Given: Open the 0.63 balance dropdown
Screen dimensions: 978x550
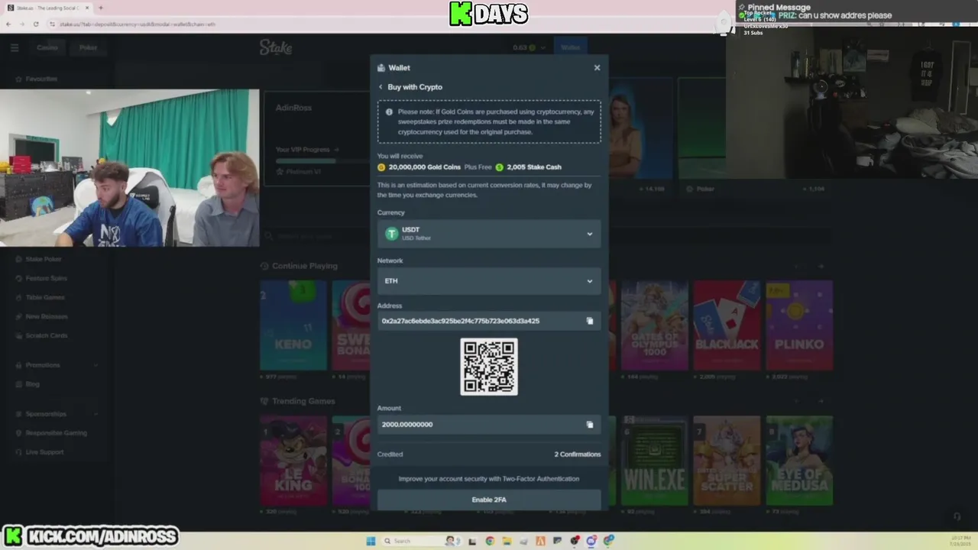Looking at the screenshot, I should [529, 47].
